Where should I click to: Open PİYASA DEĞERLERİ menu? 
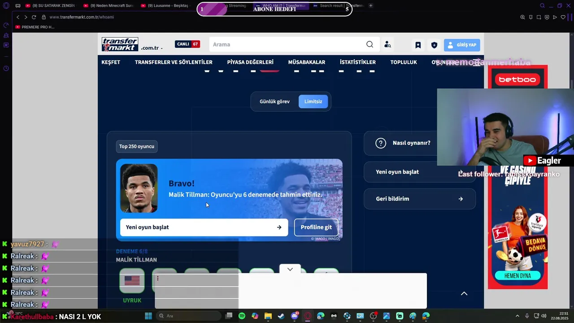click(x=250, y=62)
